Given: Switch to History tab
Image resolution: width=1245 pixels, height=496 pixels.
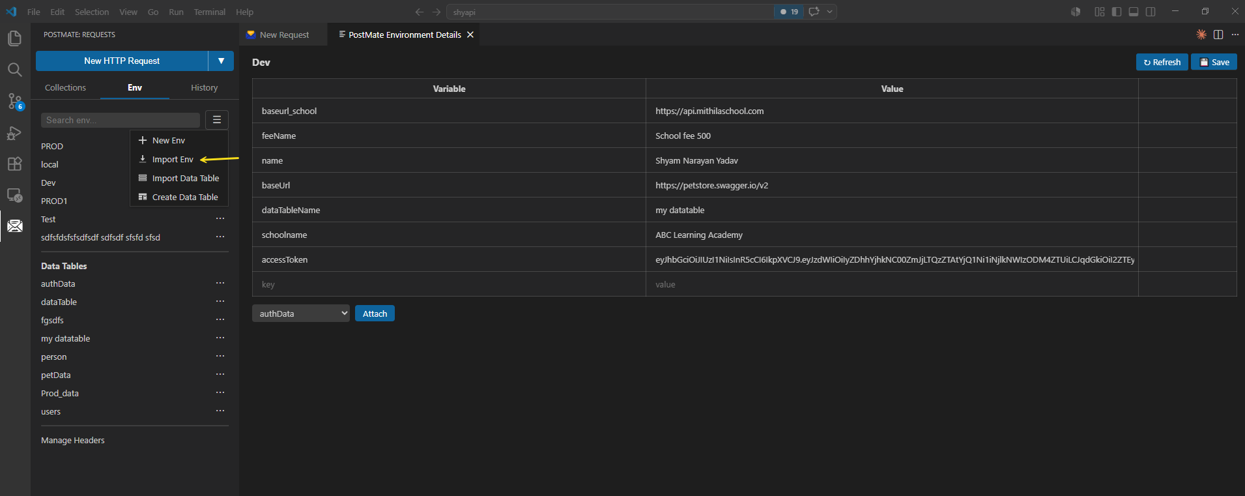Looking at the screenshot, I should coord(204,87).
